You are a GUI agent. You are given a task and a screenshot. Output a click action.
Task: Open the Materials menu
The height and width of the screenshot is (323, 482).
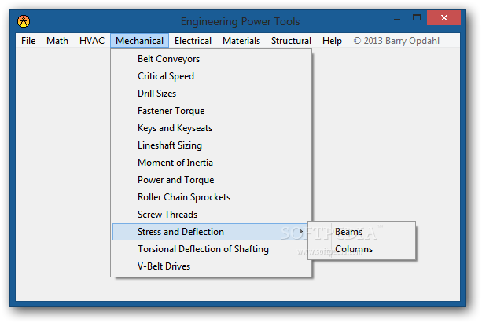tap(241, 41)
